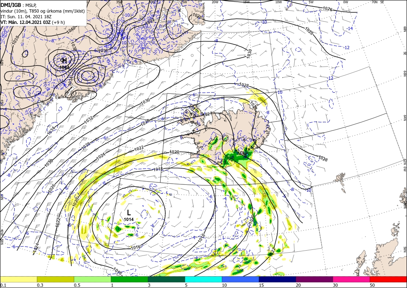Click the red above-50 legend color segment
This screenshot has width=407, height=288.
pyautogui.click(x=388, y=279)
